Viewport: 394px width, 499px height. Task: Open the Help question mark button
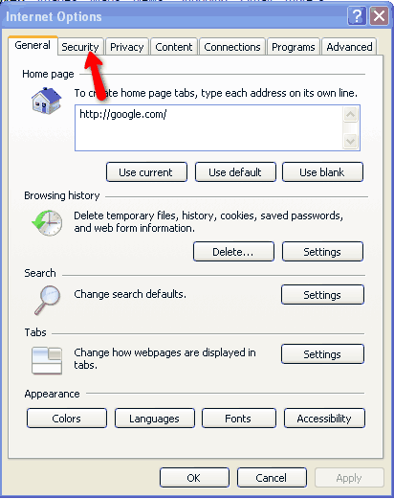pos(357,15)
